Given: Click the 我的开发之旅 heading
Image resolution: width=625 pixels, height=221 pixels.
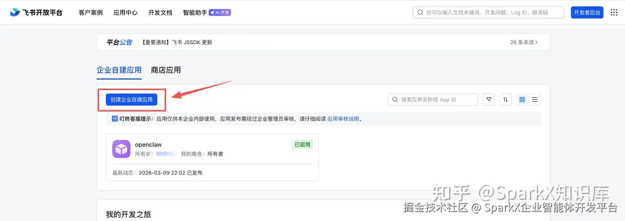Looking at the screenshot, I should tap(128, 214).
